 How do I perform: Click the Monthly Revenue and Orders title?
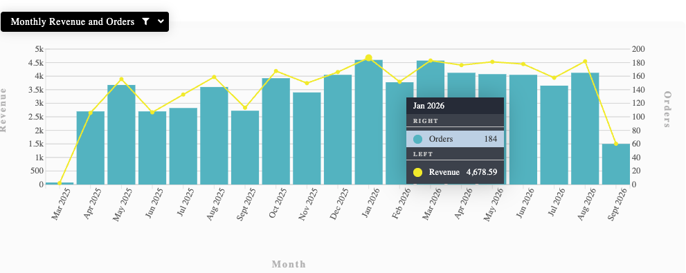coord(73,22)
